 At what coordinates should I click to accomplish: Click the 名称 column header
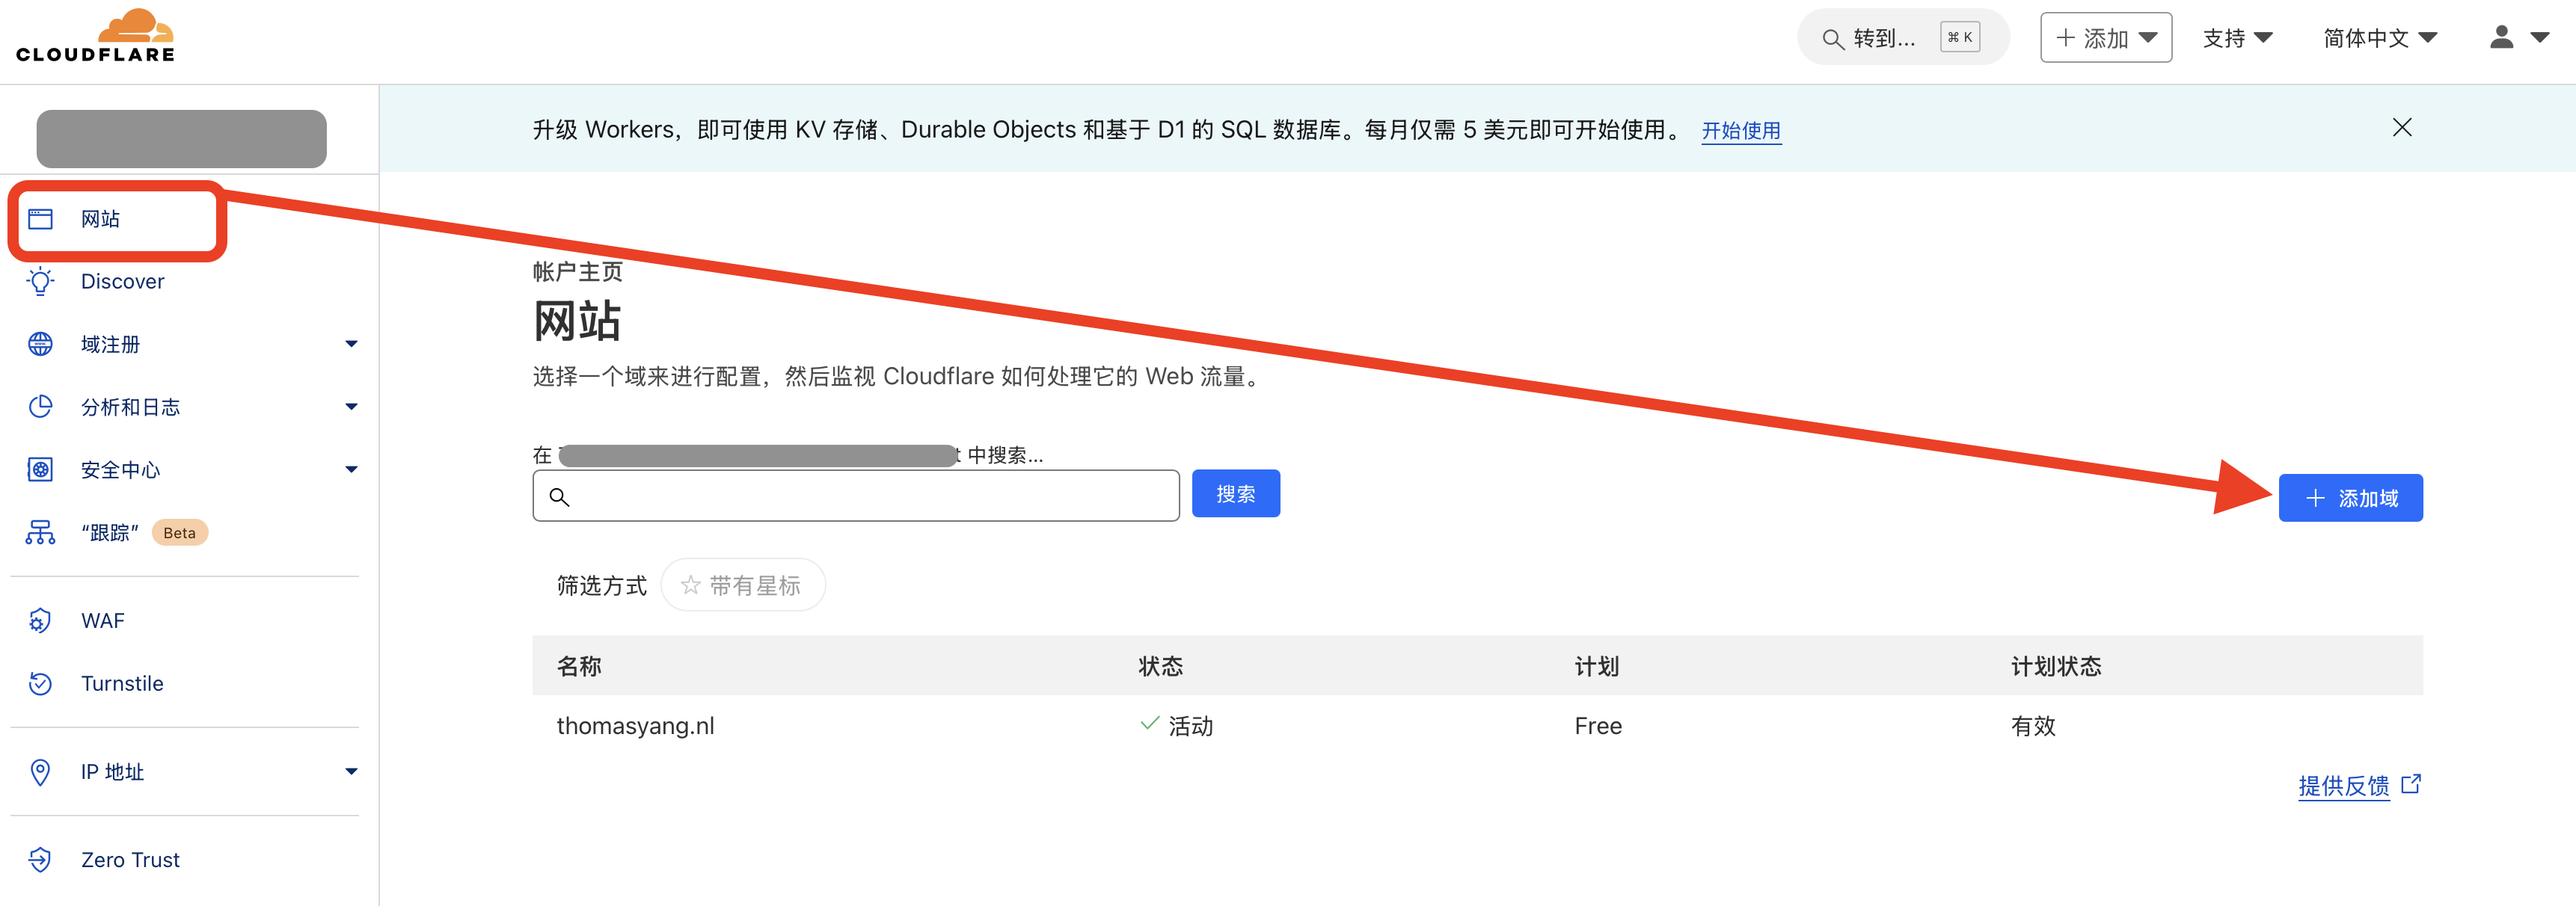(579, 666)
